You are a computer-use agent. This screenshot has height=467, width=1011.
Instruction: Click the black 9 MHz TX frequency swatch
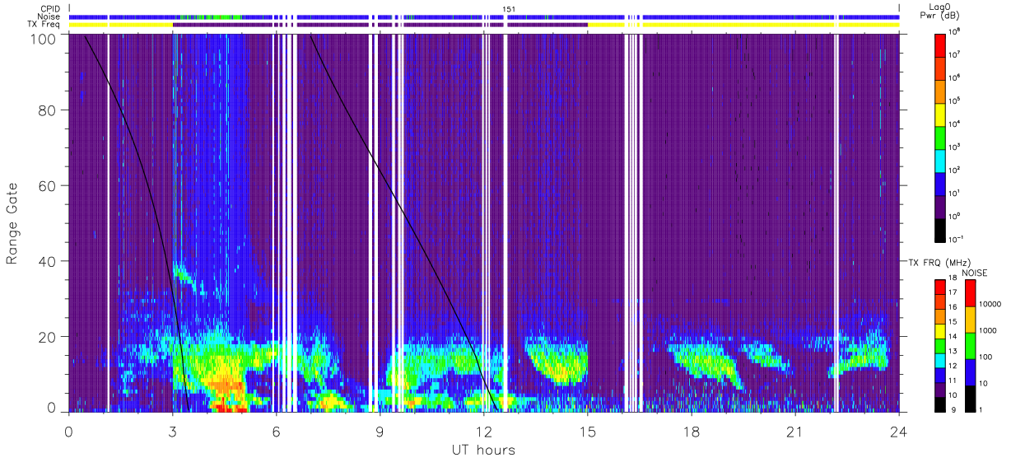[x=940, y=404]
